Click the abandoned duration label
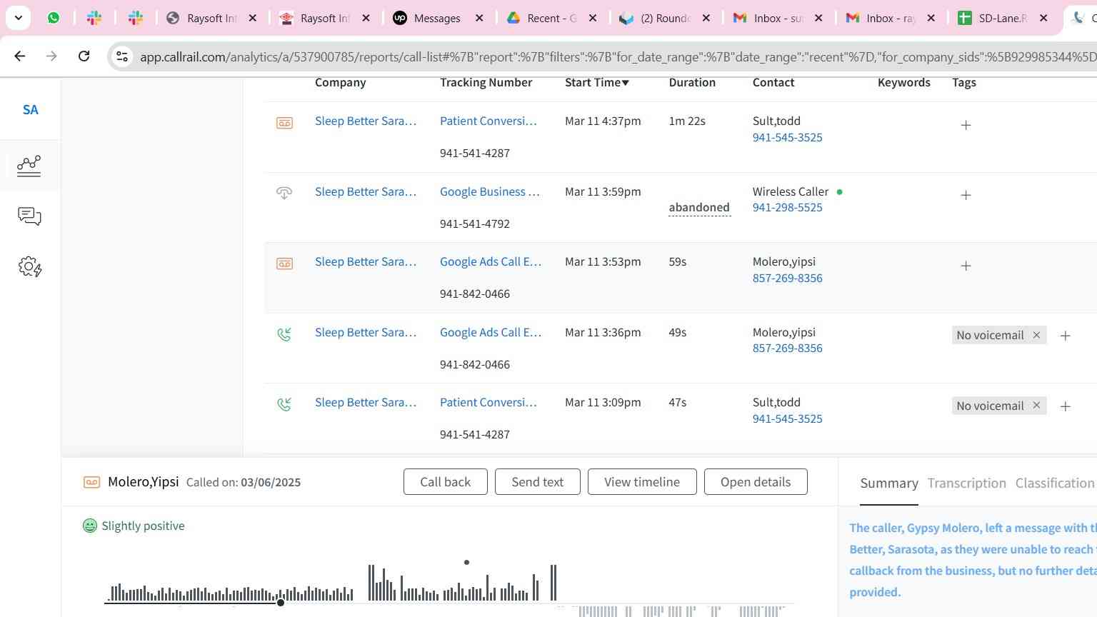This screenshot has height=617, width=1097. 699,208
